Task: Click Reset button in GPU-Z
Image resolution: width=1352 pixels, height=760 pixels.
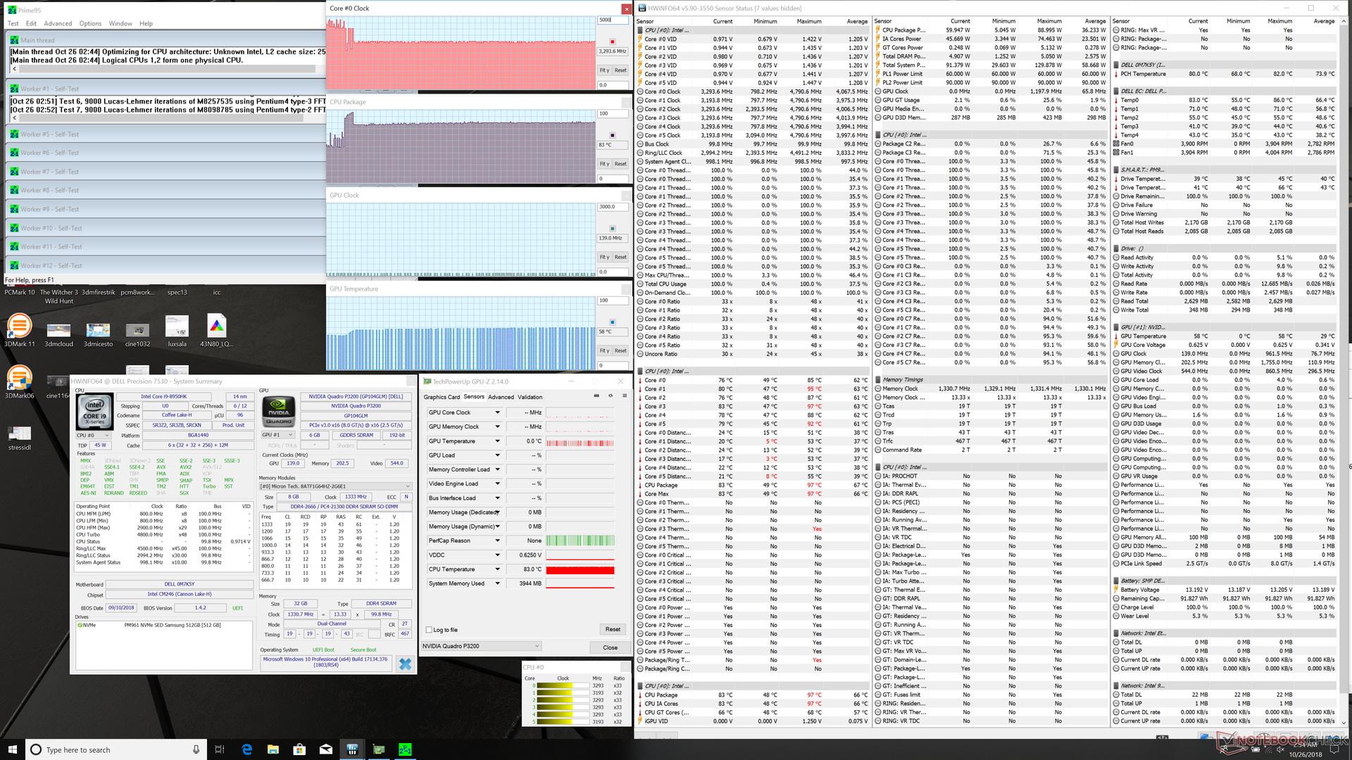Action: [x=613, y=629]
